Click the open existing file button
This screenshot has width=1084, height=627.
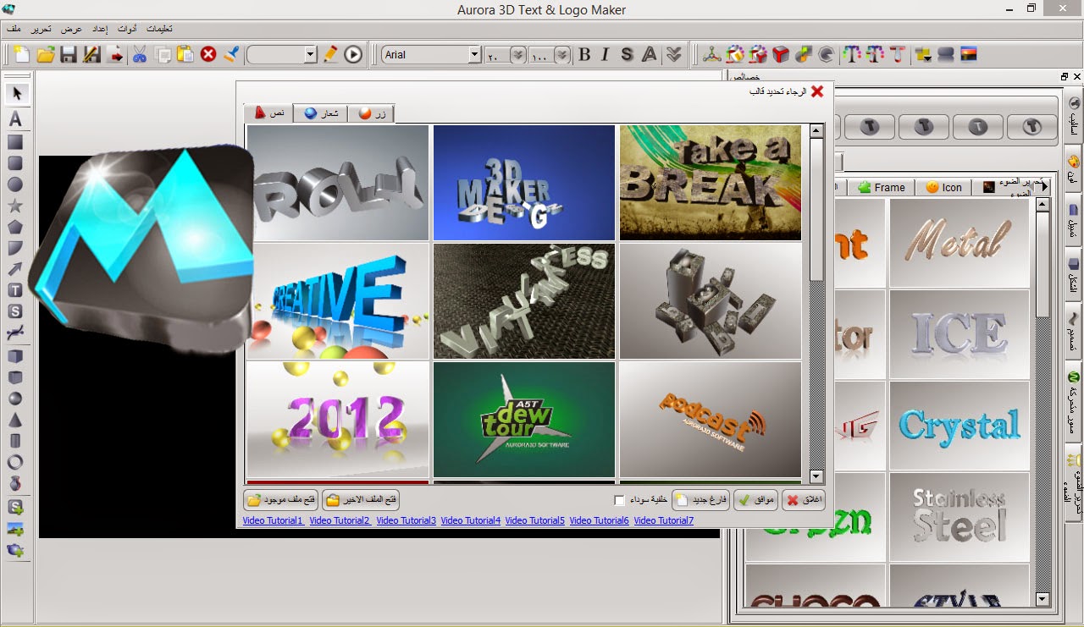tap(281, 500)
